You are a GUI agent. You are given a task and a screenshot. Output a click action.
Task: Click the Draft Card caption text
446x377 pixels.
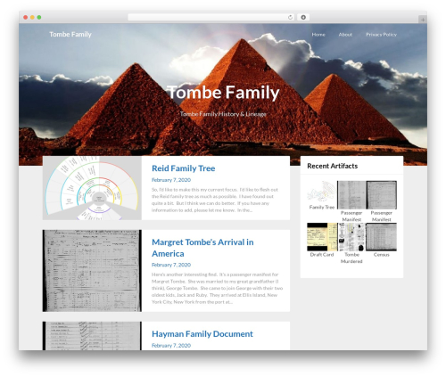tap(322, 255)
